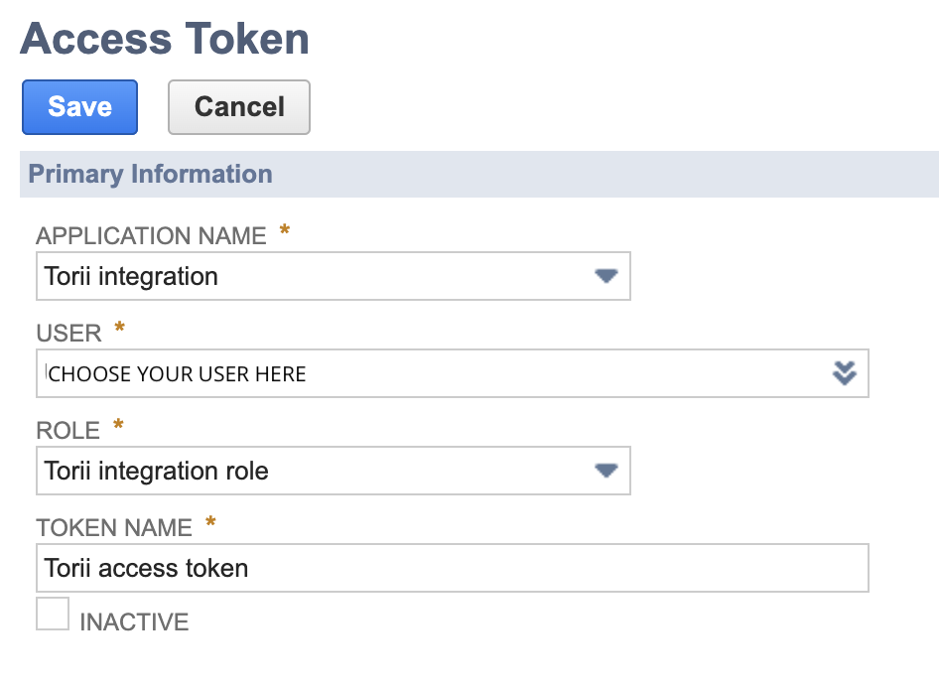
Task: Save the access token record
Action: [x=79, y=107]
